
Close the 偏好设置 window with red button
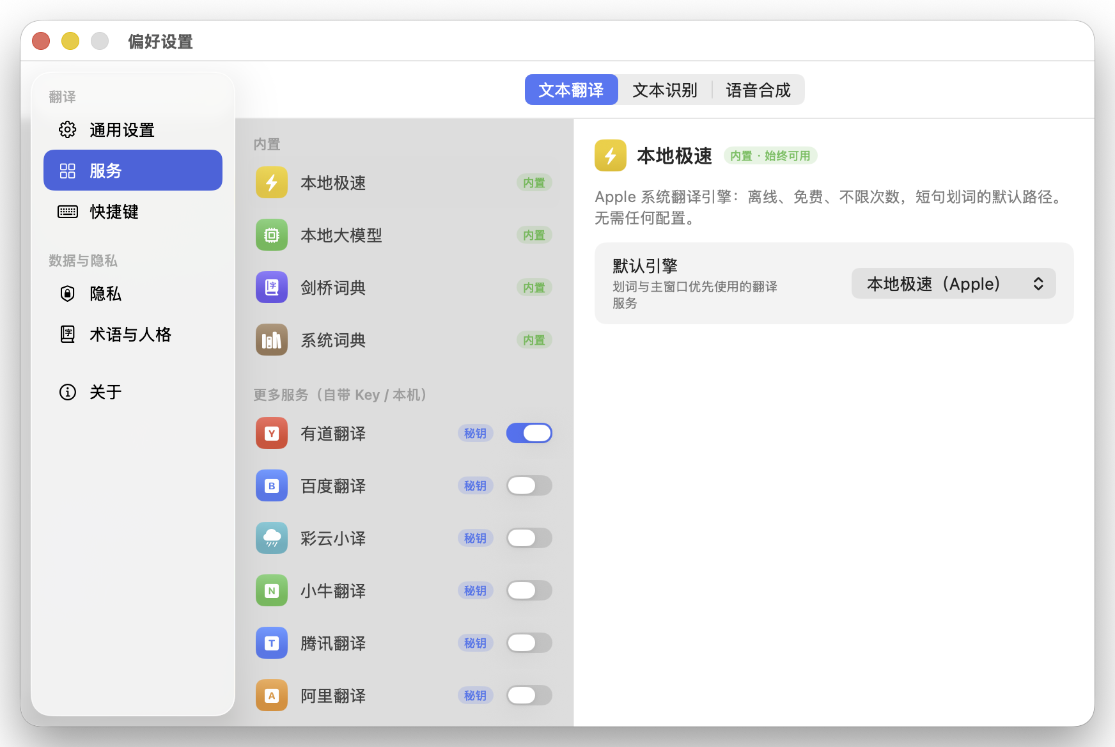pos(41,41)
